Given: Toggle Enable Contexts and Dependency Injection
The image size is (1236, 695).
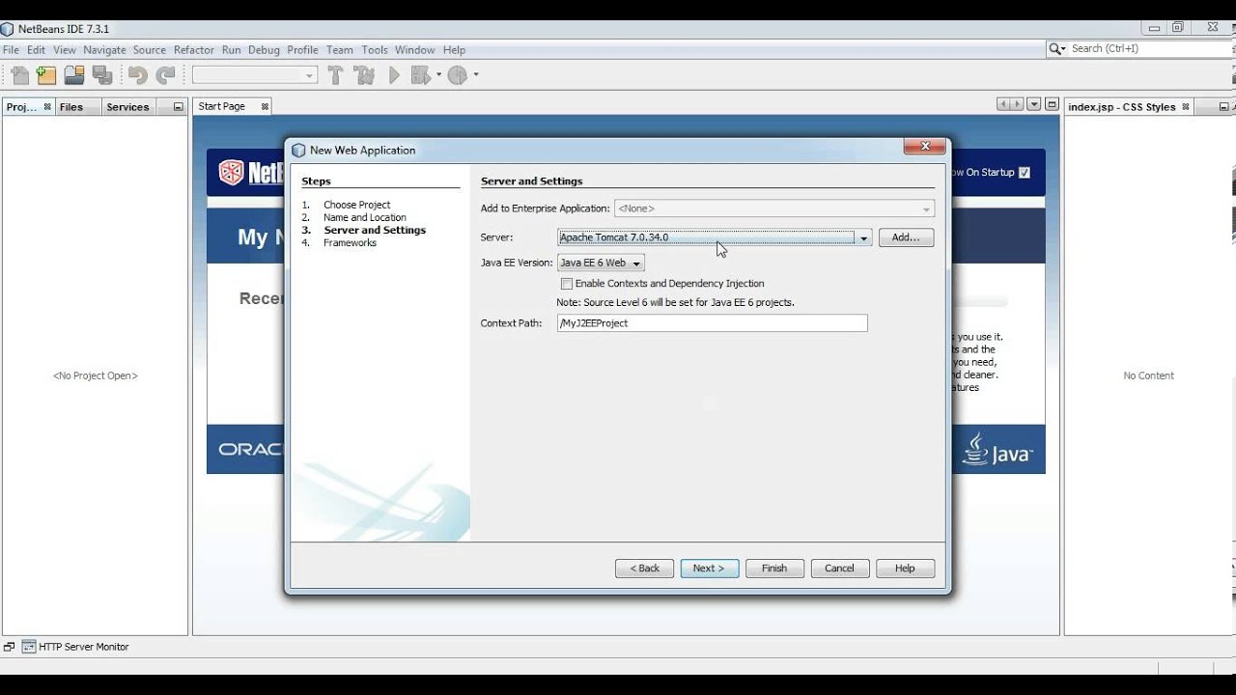Looking at the screenshot, I should (x=567, y=284).
